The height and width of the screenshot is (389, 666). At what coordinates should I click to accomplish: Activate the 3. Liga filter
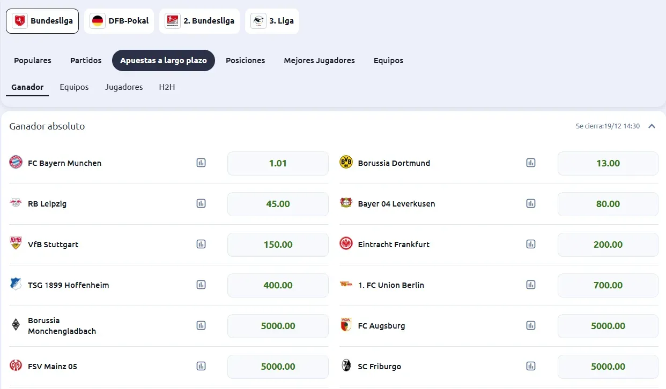pos(272,21)
